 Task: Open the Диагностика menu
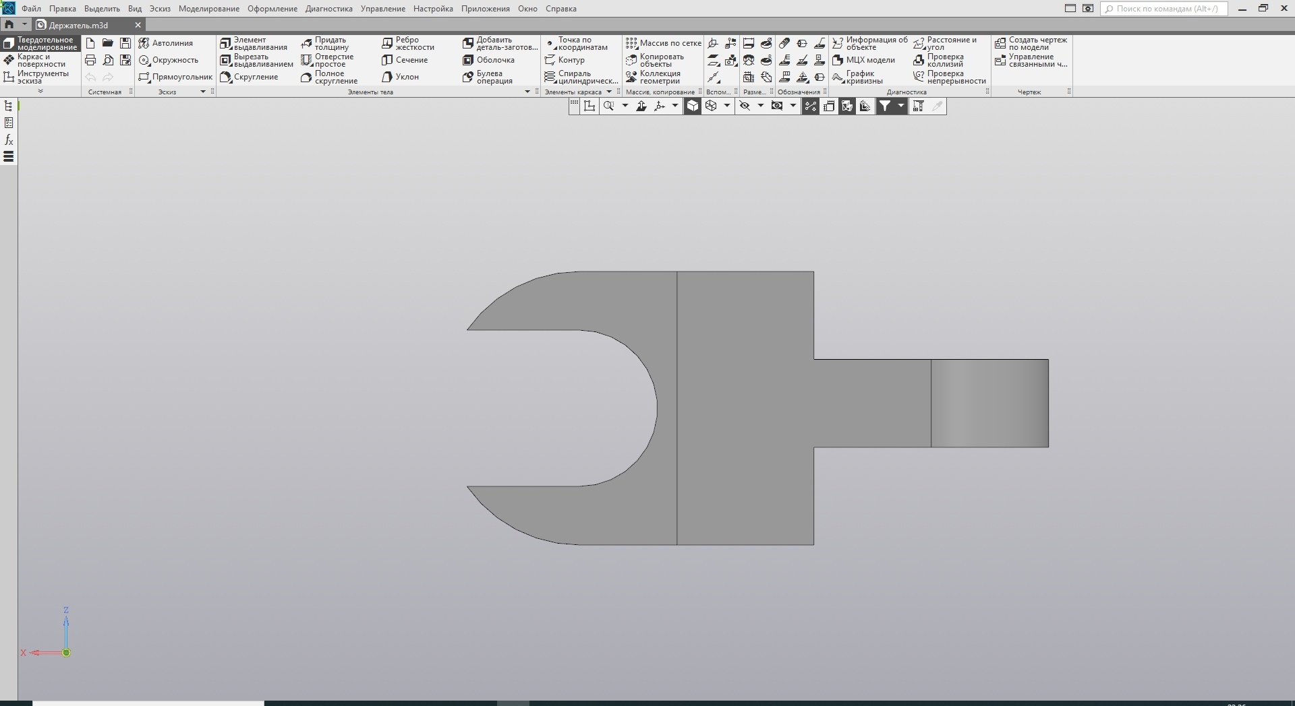pos(328,9)
